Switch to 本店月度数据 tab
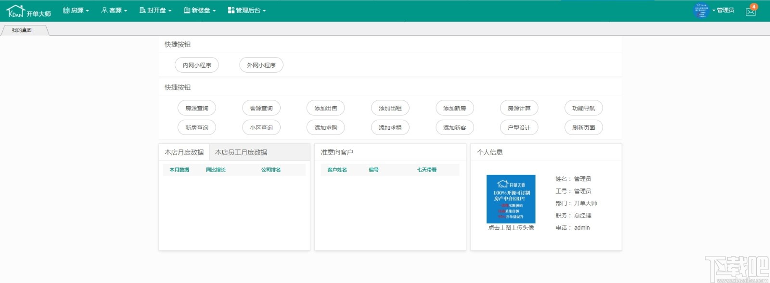The height and width of the screenshot is (283, 770). coord(184,152)
